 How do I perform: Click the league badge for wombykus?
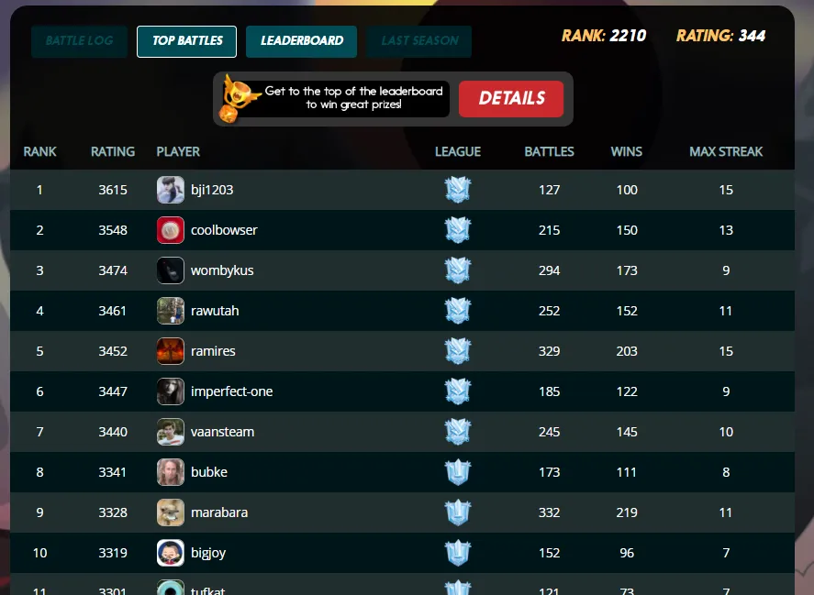(458, 270)
